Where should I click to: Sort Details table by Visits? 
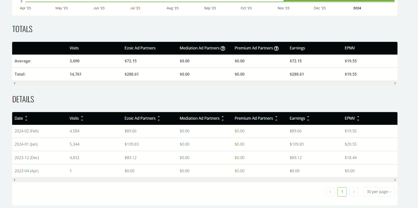tap(82, 118)
